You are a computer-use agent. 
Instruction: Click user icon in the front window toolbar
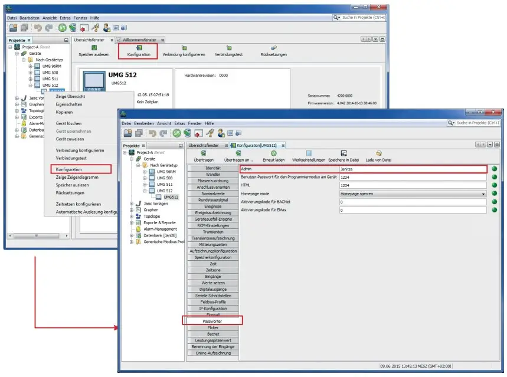point(221,133)
